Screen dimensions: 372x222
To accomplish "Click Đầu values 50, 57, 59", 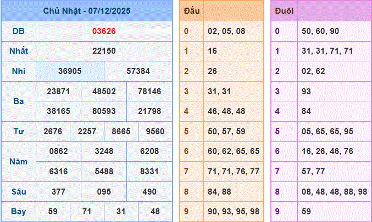I will coord(226,132).
